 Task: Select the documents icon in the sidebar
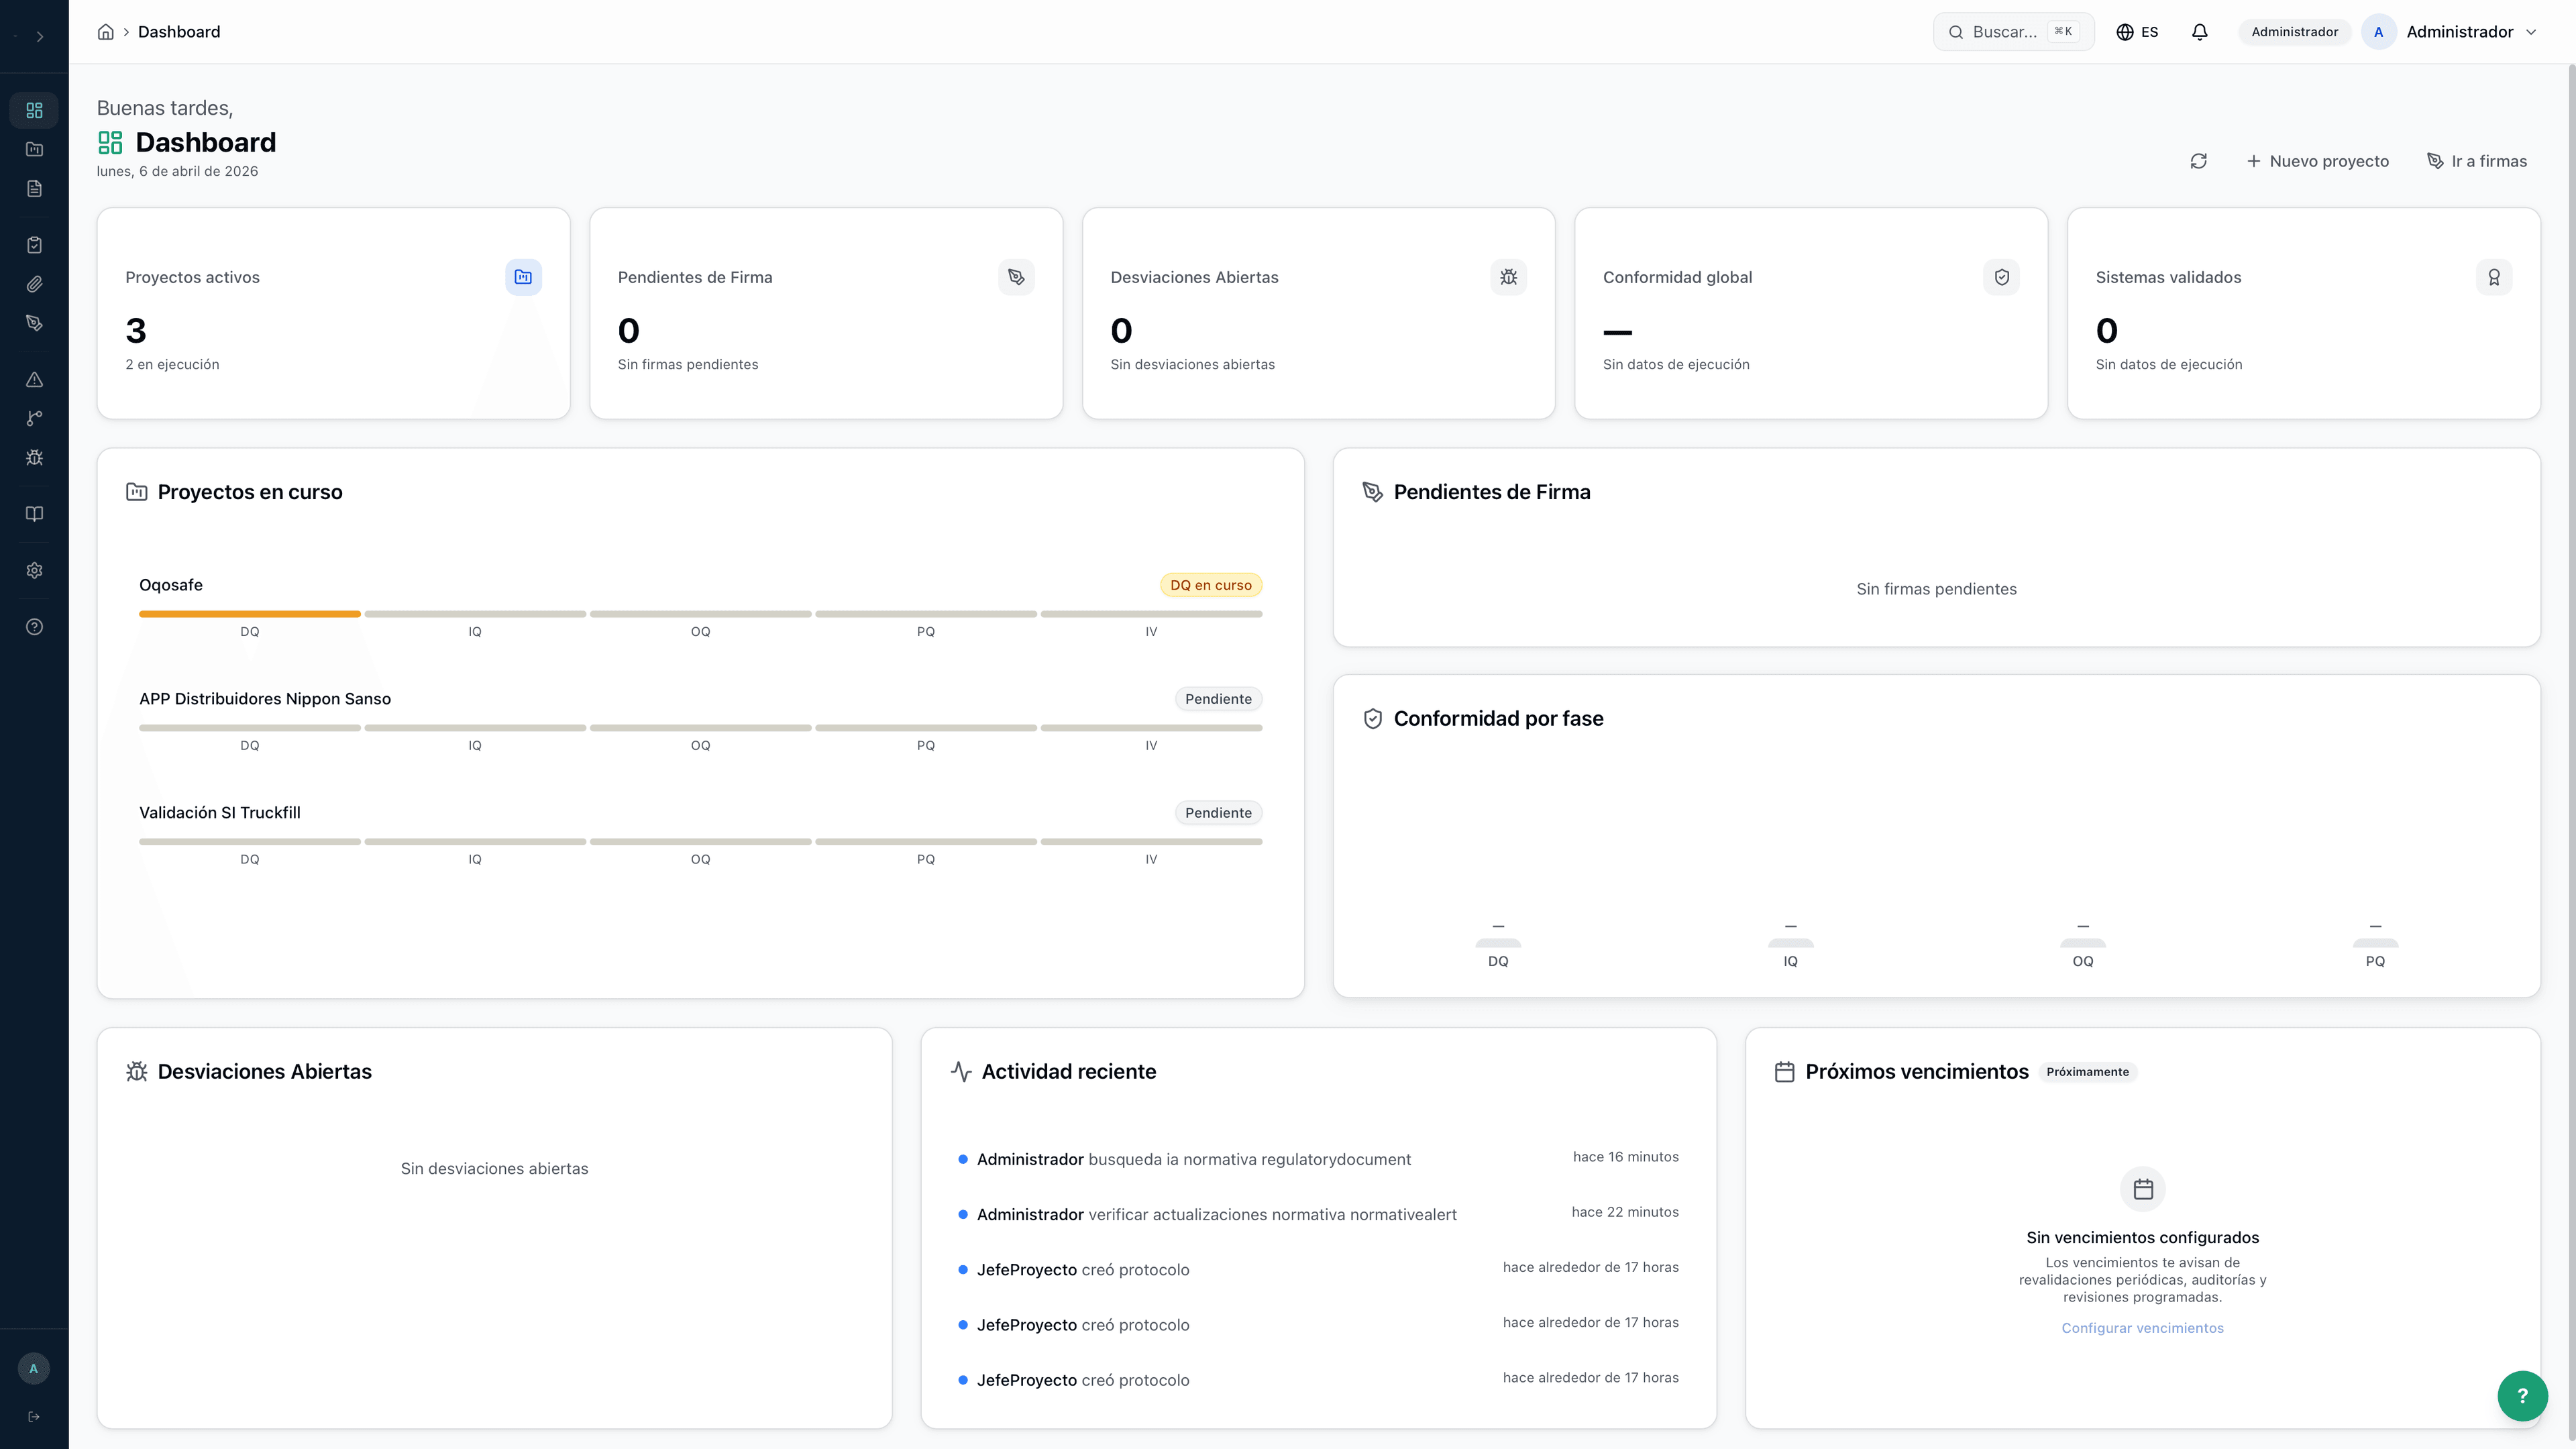[34, 187]
